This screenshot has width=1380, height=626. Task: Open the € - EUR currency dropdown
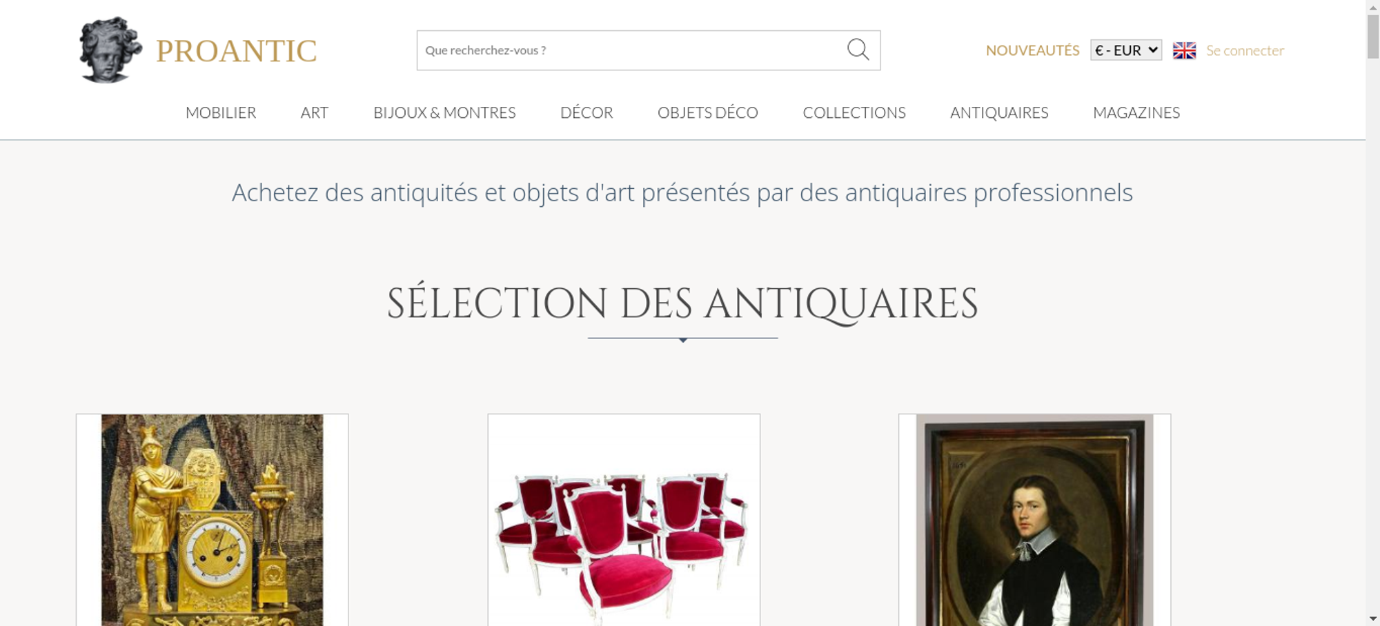coord(1126,50)
